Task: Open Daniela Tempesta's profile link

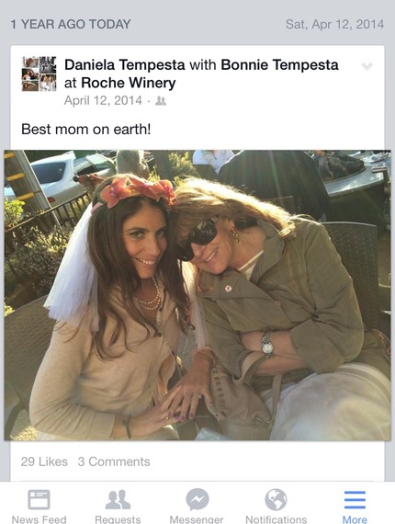Action: pyautogui.click(x=125, y=65)
